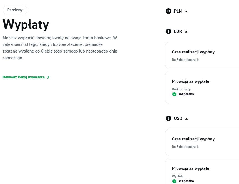Collapse the USD section arrow

187,118
